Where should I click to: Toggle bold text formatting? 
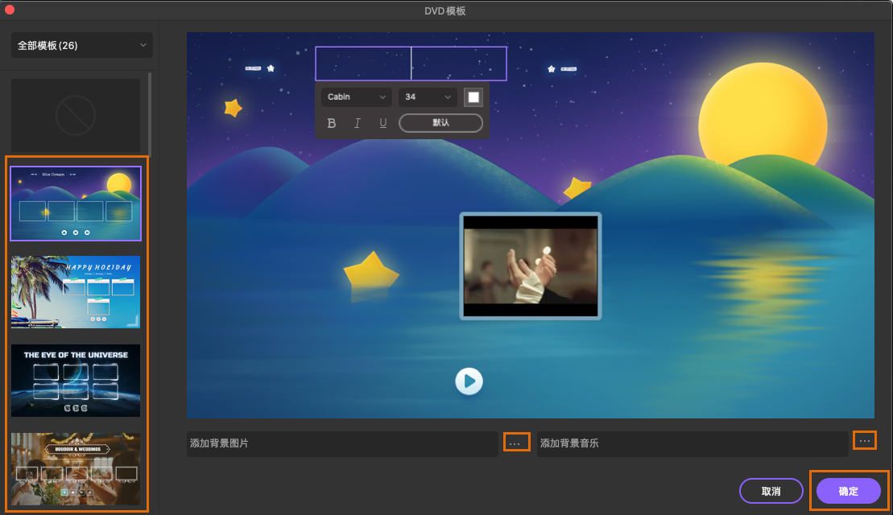(x=332, y=123)
